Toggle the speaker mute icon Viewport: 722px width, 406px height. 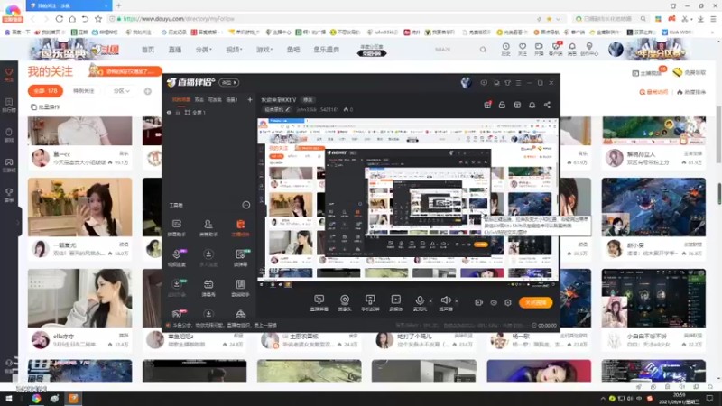click(x=445, y=300)
